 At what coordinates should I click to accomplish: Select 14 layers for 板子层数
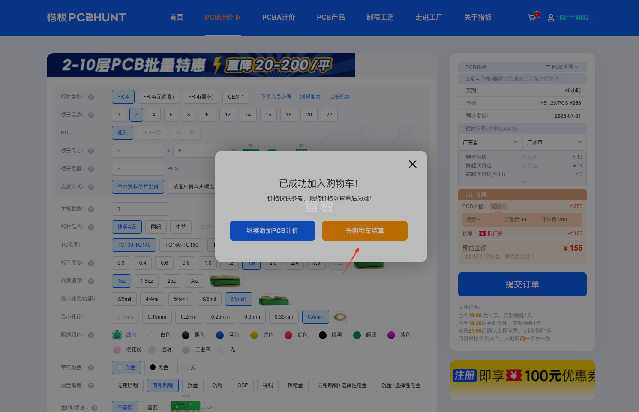248,114
